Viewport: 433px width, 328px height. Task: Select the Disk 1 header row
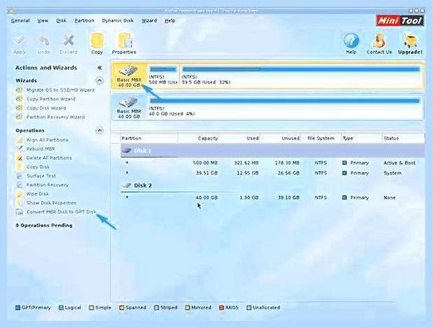[272, 151]
